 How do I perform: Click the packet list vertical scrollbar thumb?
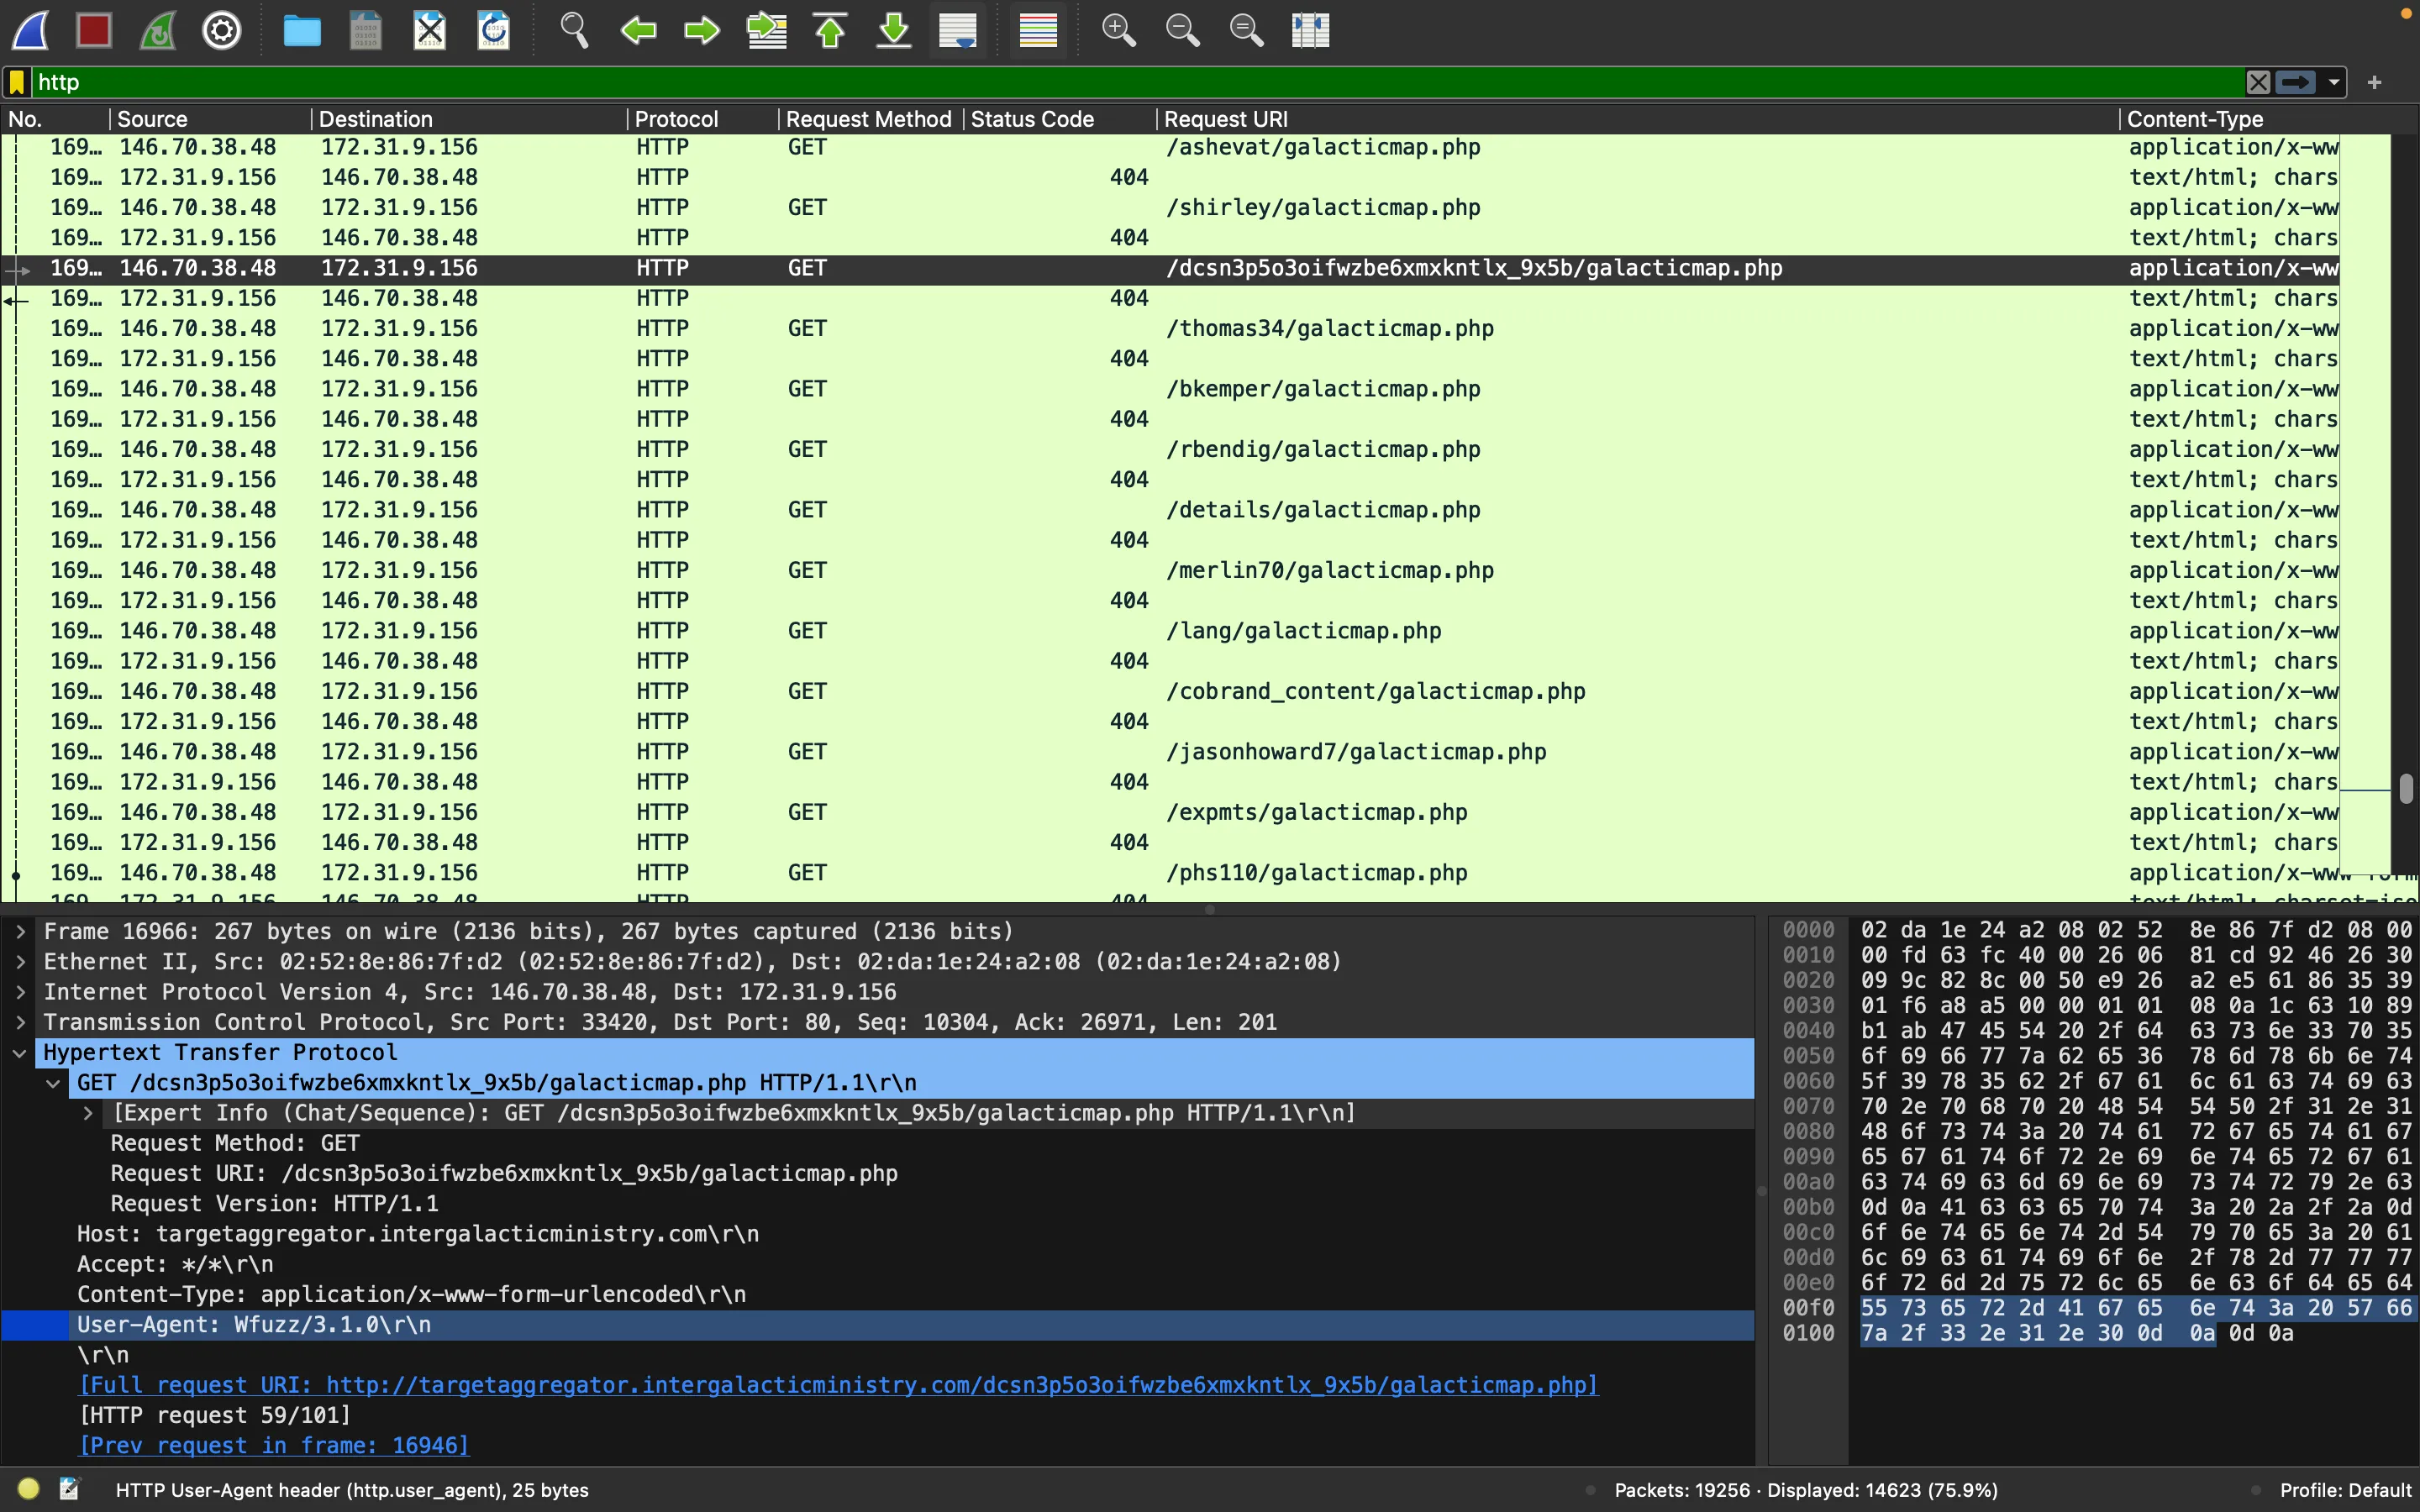click(2405, 789)
